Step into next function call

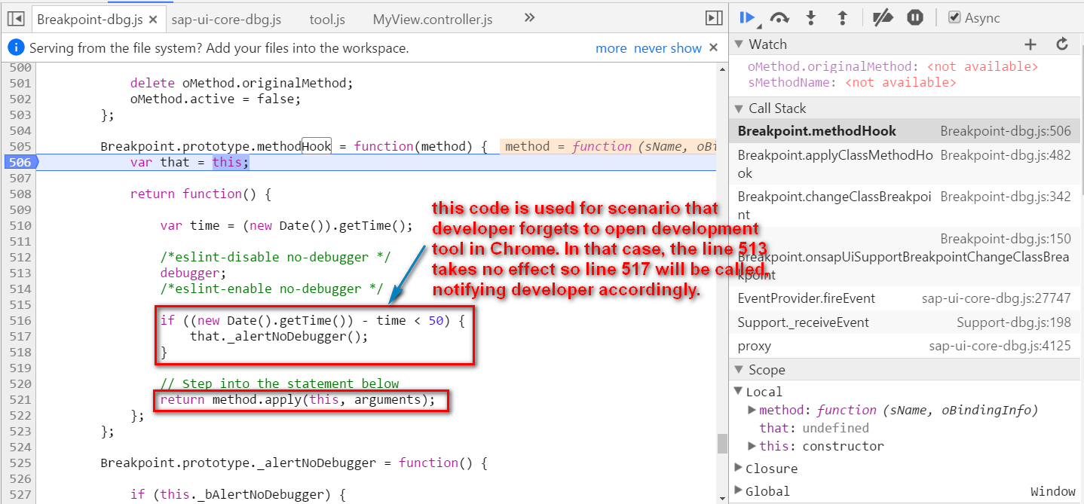point(811,18)
